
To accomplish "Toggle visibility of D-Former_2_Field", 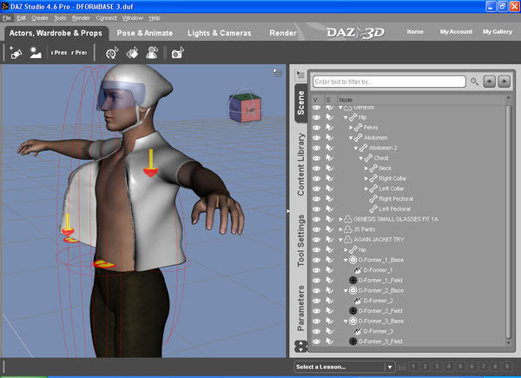I will [x=316, y=311].
